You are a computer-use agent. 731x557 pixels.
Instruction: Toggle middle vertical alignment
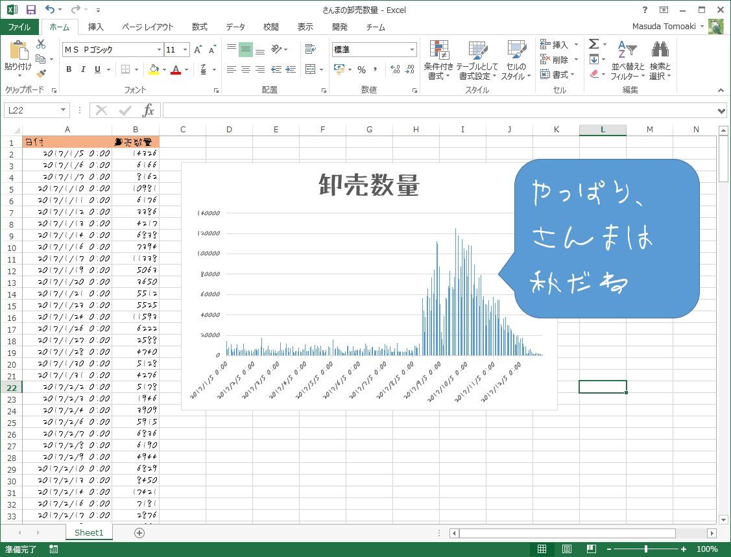(x=245, y=50)
